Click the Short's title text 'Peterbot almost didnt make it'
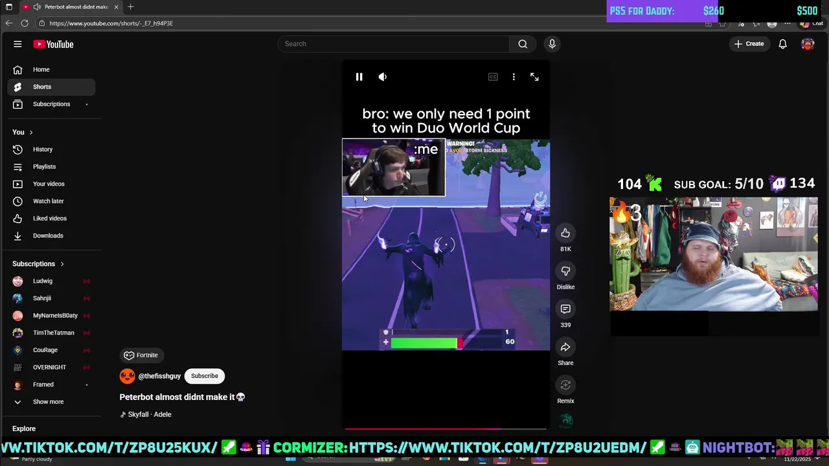 [x=177, y=397]
